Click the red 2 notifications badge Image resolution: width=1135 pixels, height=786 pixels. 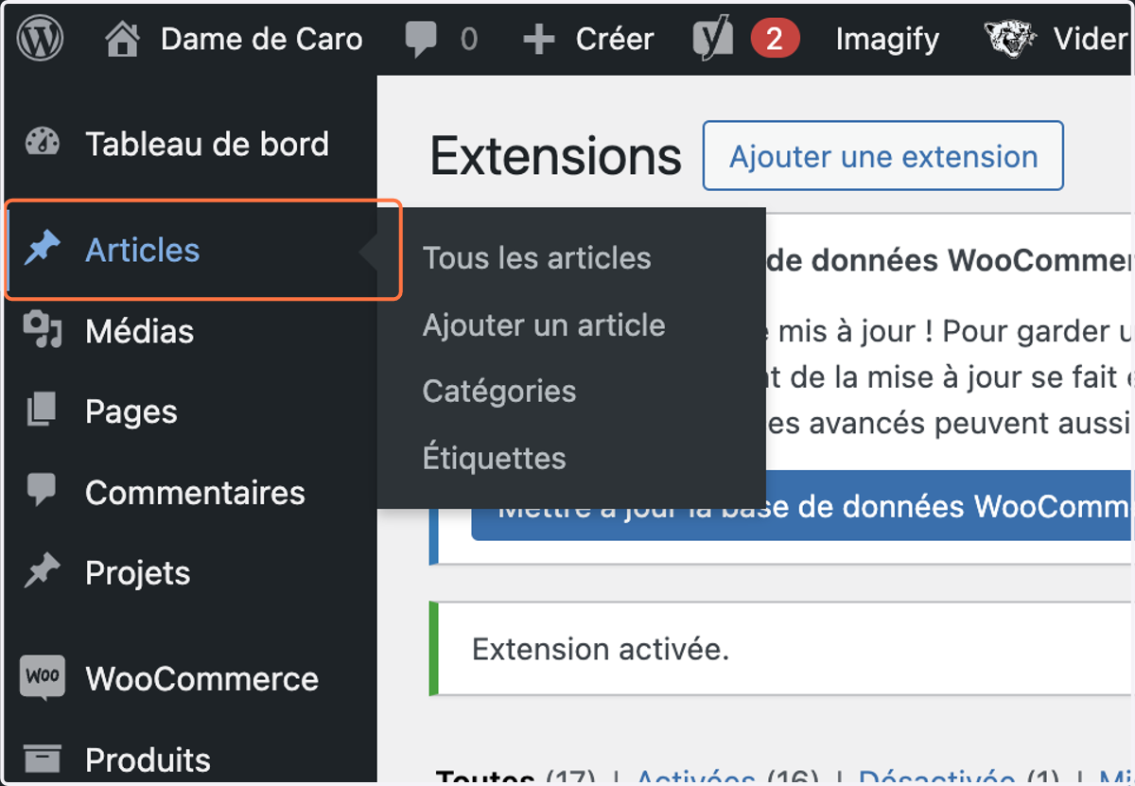coord(775,39)
